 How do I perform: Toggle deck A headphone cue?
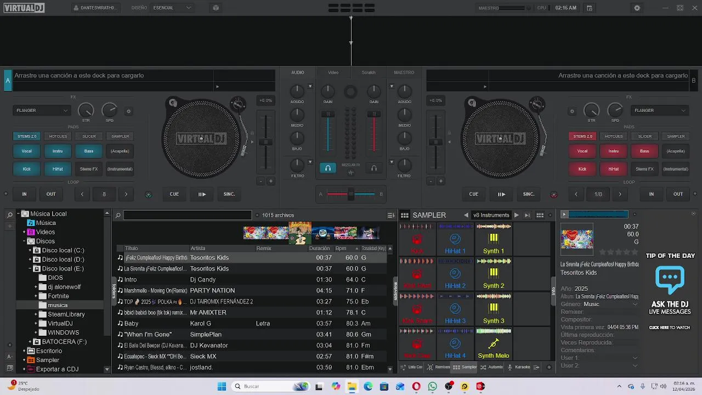click(x=328, y=168)
